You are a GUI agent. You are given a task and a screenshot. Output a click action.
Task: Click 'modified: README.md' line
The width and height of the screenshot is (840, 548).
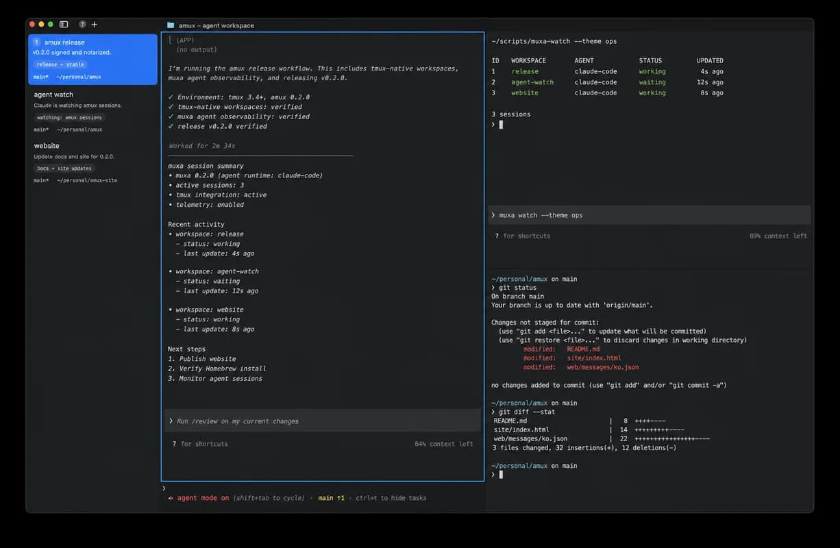point(561,349)
